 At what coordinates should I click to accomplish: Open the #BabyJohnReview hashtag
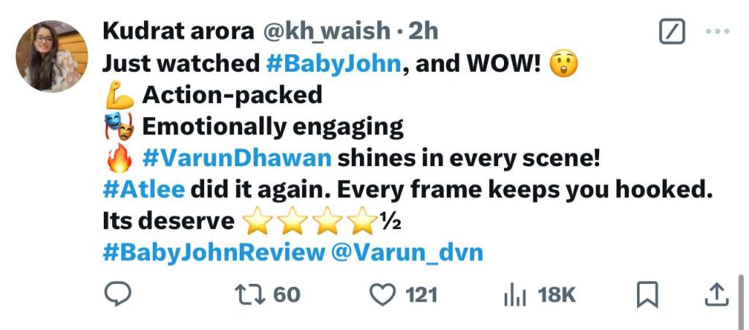[214, 252]
